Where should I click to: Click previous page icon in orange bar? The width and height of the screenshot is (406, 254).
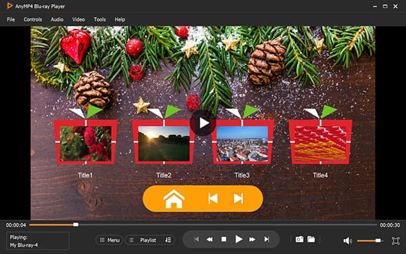pyautogui.click(x=213, y=198)
